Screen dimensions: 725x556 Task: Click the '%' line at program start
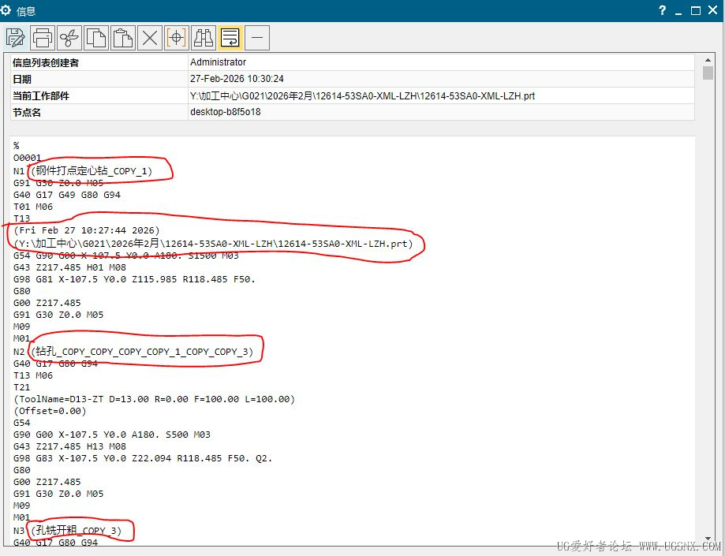17,146
